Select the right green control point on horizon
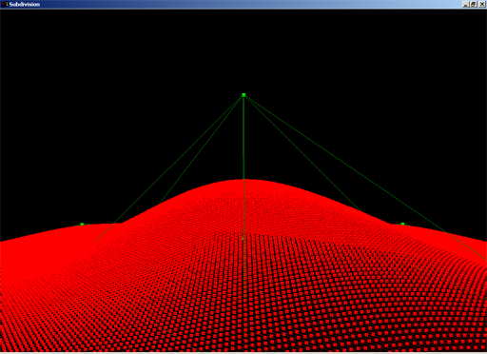Screen dimensions: 487x354 click(402, 224)
